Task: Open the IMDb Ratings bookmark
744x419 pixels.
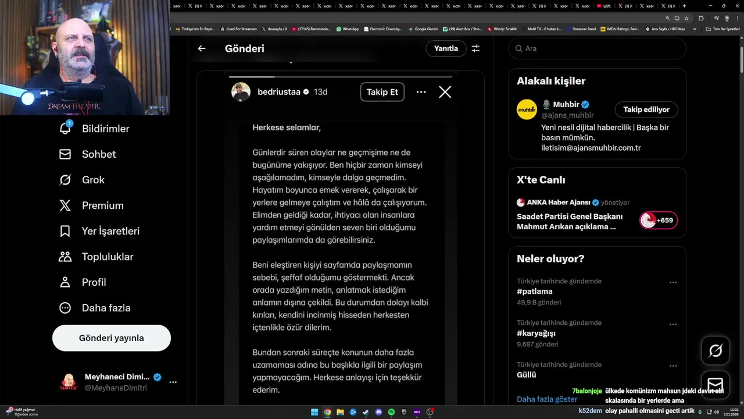Action: [620, 29]
